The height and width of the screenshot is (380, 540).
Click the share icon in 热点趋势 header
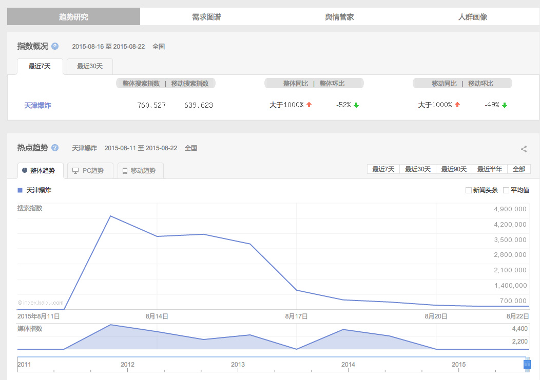(524, 149)
